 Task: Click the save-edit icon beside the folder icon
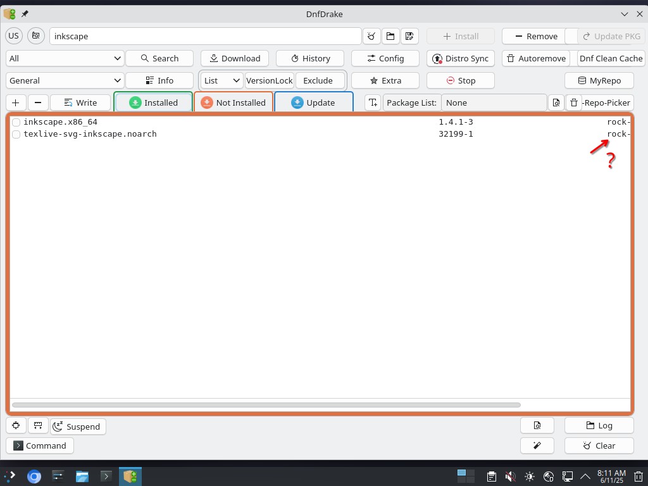pos(409,36)
